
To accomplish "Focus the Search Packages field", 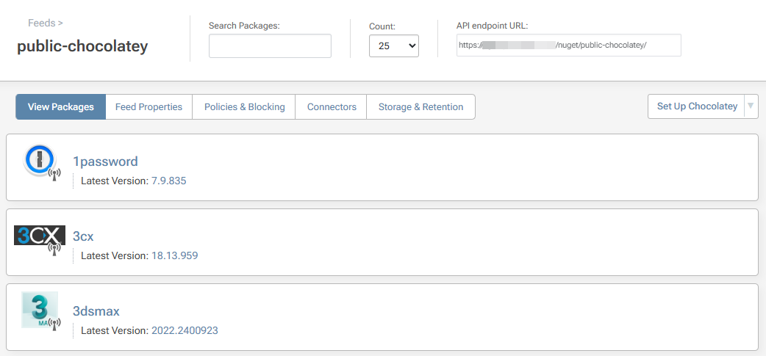I will 270,46.
